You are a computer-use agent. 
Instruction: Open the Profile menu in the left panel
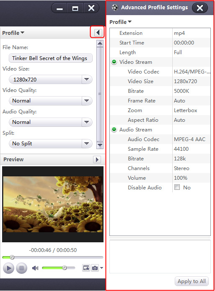click(13, 33)
